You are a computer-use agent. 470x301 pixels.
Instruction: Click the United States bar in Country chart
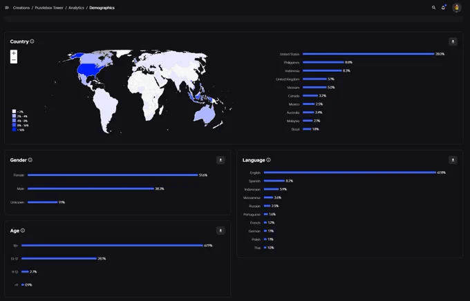pyautogui.click(x=368, y=54)
